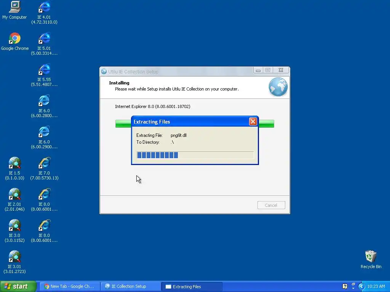Select the IE 1.5 (0.1.0.10) shortcut
The width and height of the screenshot is (390, 292).
[14, 168]
